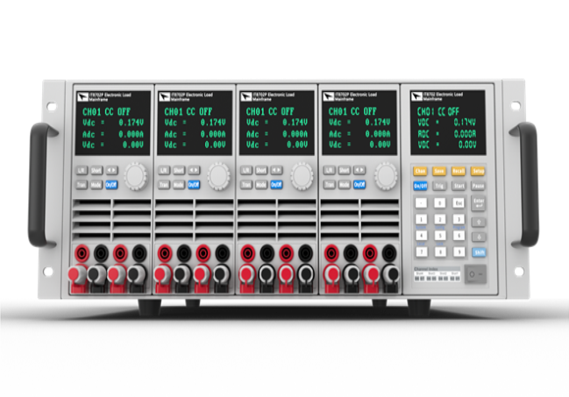Toggle the blue On/Off key on the mainframe keypad

point(420,186)
